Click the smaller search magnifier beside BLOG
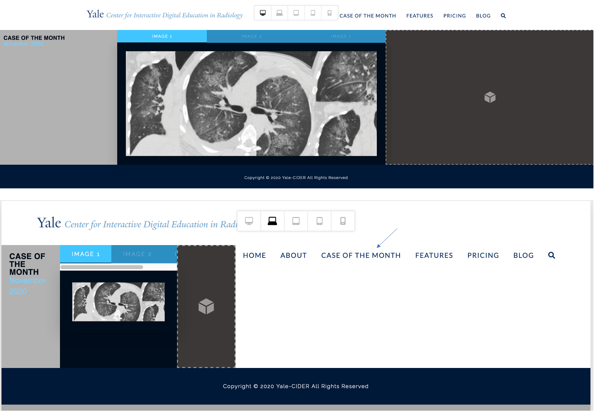 [503, 16]
